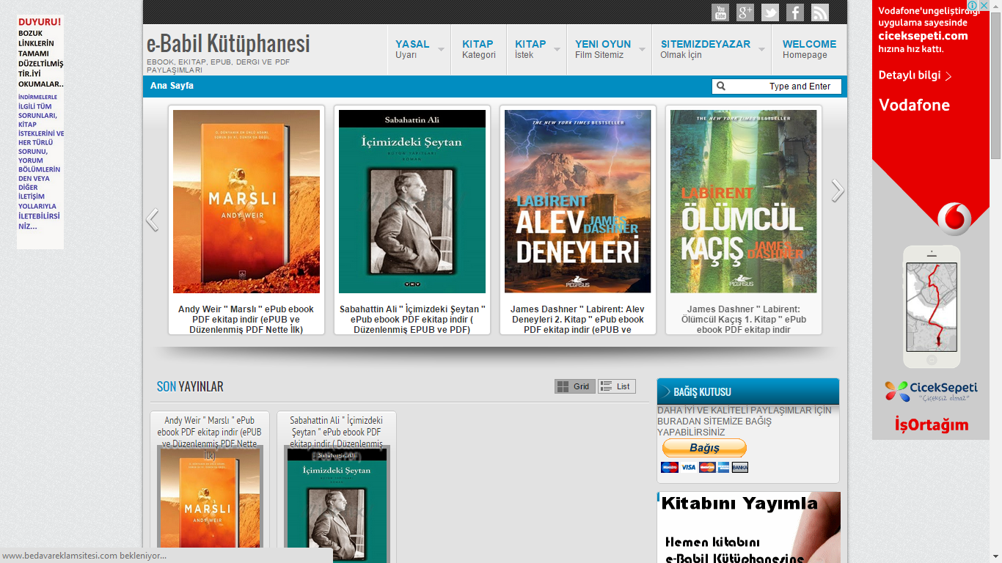This screenshot has height=563, width=1002.
Task: Open Labirent Ölümcül Kaçış carousel title link
Action: tap(743, 320)
